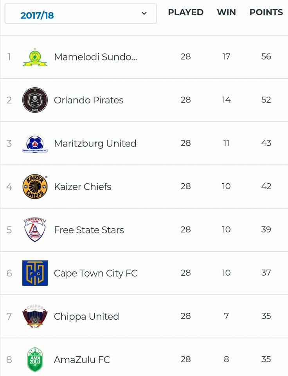Sort table by PLAYED column header
The width and height of the screenshot is (288, 376).
[186, 12]
